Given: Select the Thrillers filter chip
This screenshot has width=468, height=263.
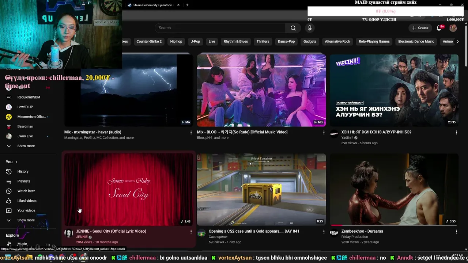Looking at the screenshot, I should point(263,42).
